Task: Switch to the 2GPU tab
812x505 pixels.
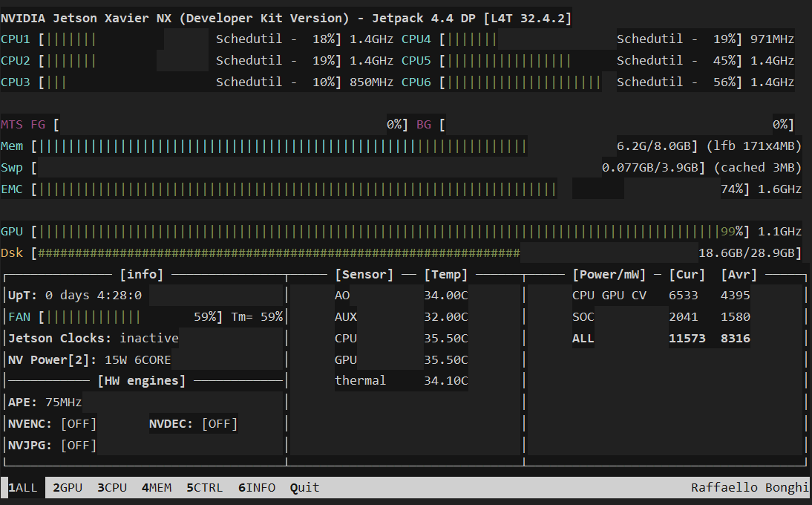Action: (68, 488)
